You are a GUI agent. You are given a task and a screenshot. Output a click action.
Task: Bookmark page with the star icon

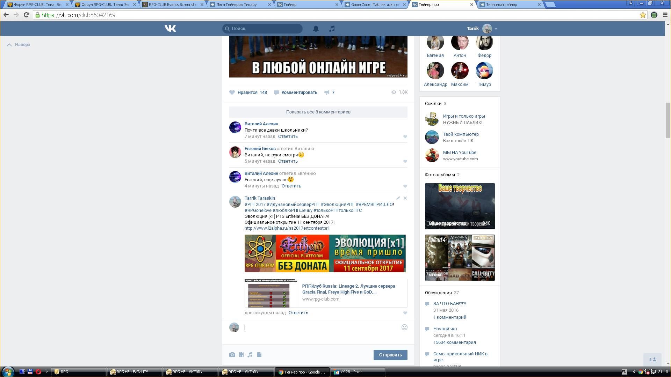(x=642, y=15)
